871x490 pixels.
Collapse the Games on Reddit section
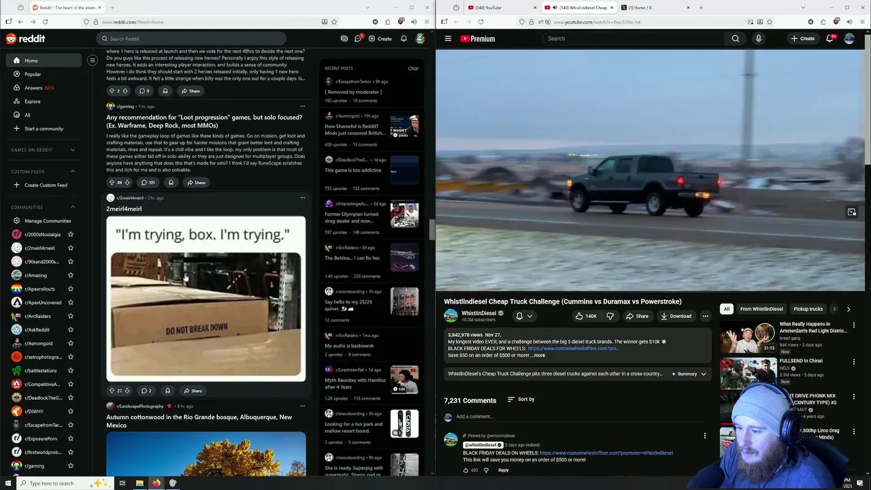click(73, 150)
